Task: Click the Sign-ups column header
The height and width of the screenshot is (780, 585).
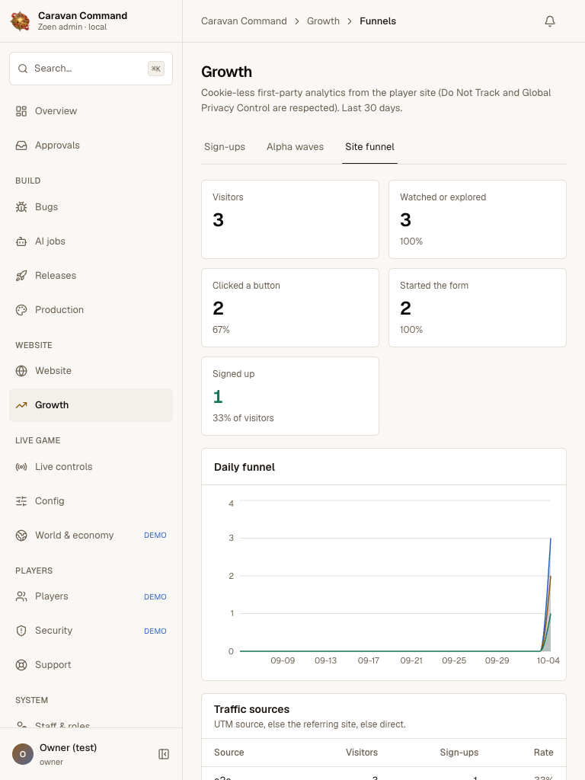Action: (x=459, y=752)
